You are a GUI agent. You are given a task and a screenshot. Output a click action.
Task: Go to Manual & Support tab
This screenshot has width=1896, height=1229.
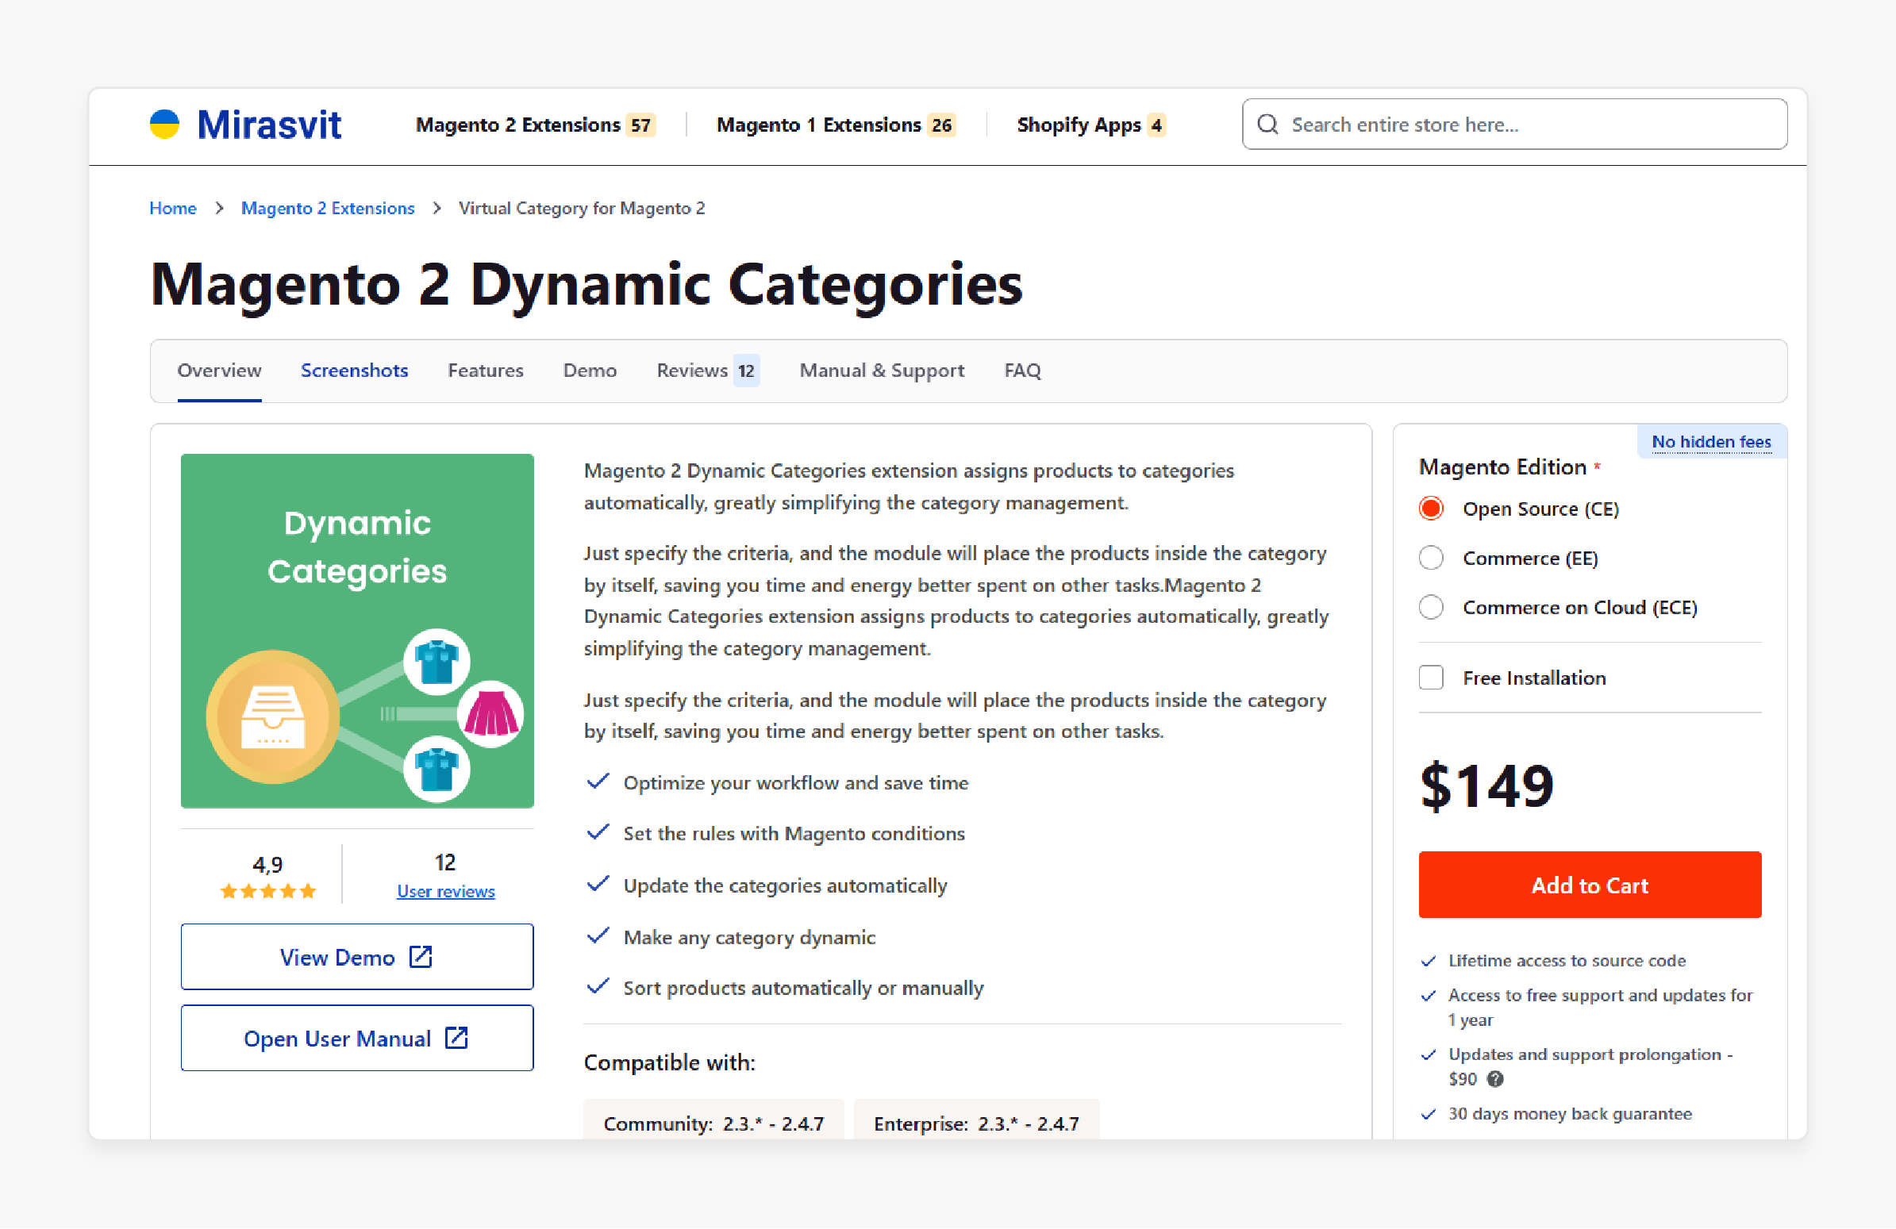tap(882, 371)
